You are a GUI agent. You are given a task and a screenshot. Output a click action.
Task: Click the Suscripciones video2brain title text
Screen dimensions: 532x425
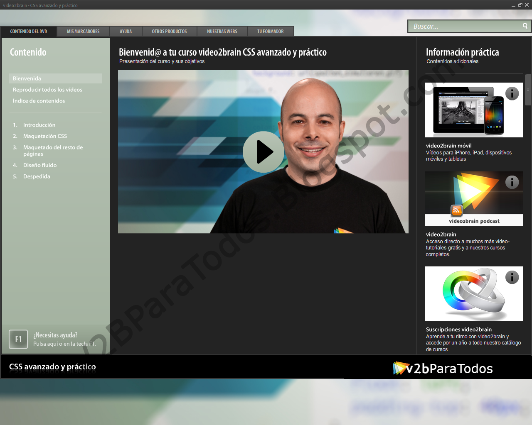[459, 330]
